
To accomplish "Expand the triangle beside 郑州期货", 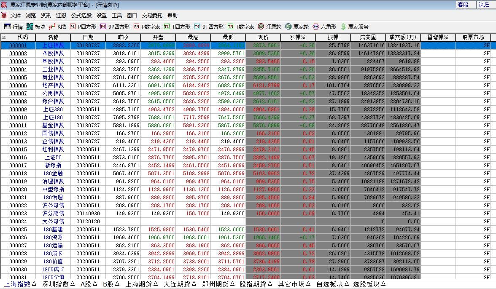I will tap(232, 284).
